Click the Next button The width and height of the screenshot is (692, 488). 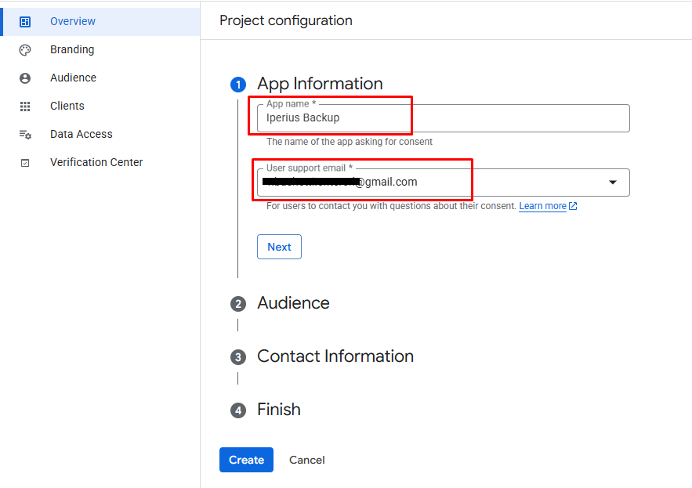pyautogui.click(x=279, y=247)
